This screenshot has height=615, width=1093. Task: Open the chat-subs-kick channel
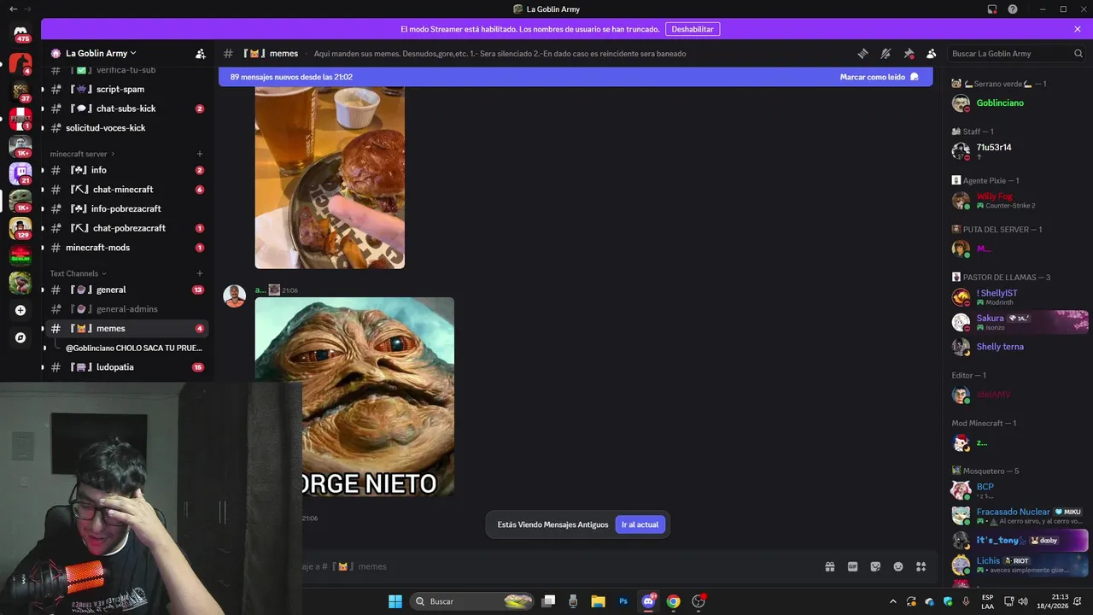(126, 108)
